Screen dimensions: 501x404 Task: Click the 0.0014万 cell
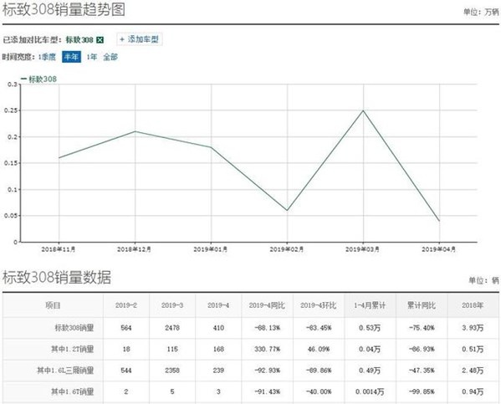click(x=370, y=391)
